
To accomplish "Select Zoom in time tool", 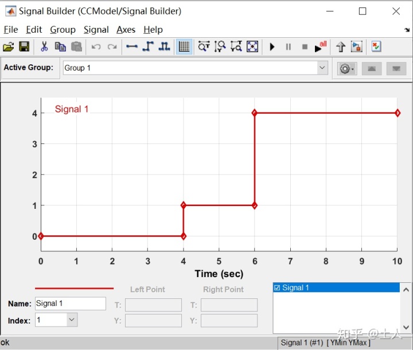I will 204,46.
